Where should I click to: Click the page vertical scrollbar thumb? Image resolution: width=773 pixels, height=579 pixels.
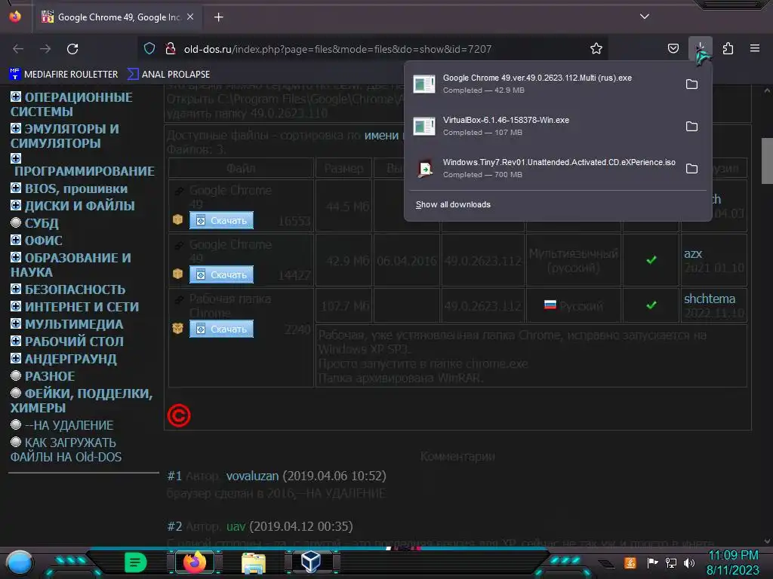pyautogui.click(x=767, y=161)
